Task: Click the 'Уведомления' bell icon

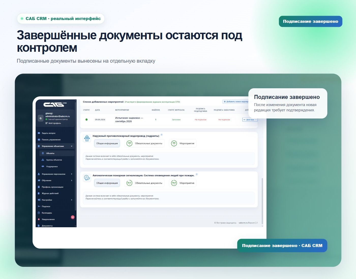Action: [x=39, y=219]
